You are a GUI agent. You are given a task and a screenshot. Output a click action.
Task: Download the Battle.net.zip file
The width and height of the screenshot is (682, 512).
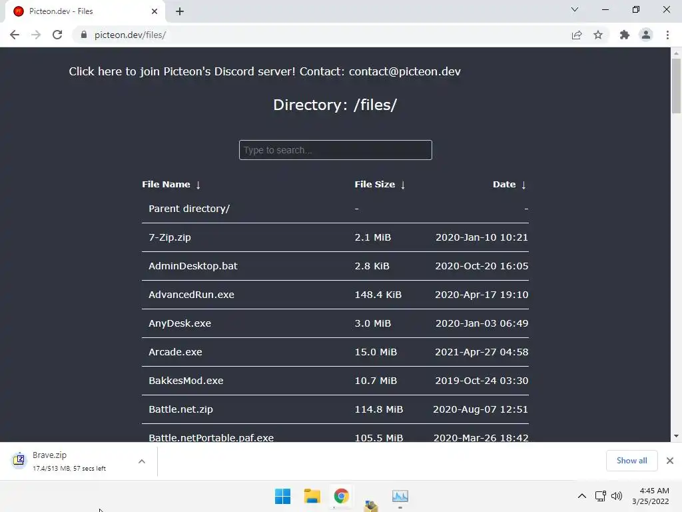click(x=180, y=409)
